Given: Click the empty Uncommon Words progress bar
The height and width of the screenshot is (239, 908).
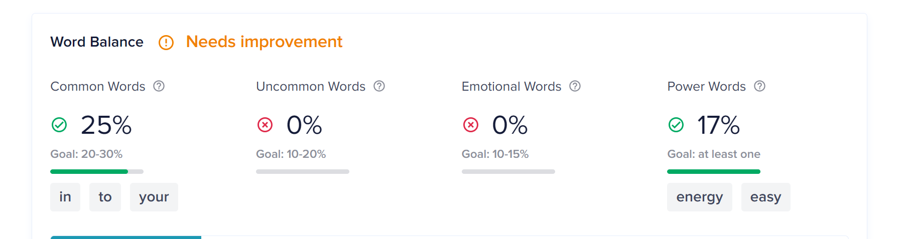Looking at the screenshot, I should click(303, 171).
